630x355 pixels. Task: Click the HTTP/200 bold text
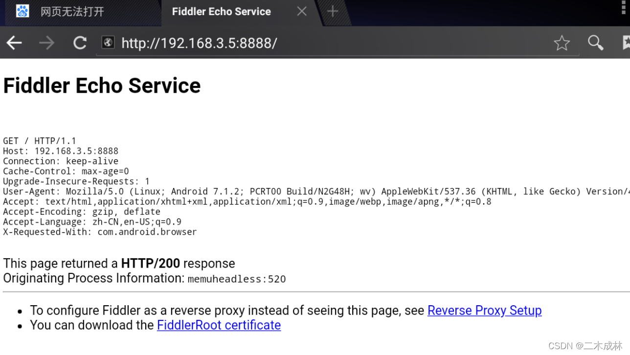(151, 264)
